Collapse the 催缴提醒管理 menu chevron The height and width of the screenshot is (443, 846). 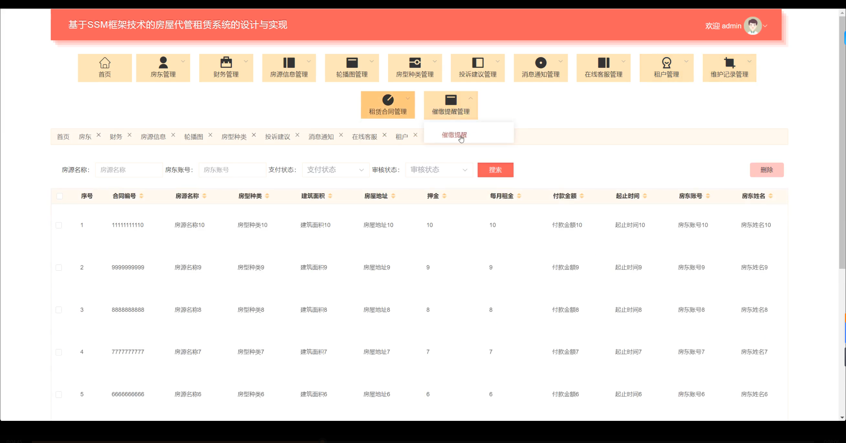pos(471,98)
